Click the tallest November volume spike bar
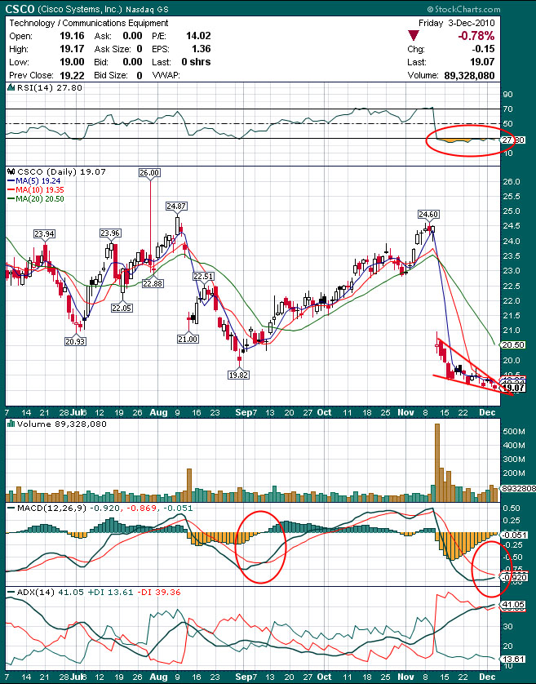 437,463
